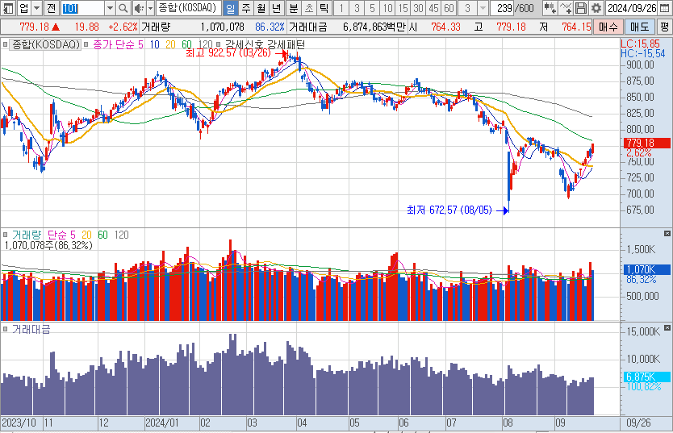Click the +2.62% change rate value
673x433 pixels.
tap(123, 27)
